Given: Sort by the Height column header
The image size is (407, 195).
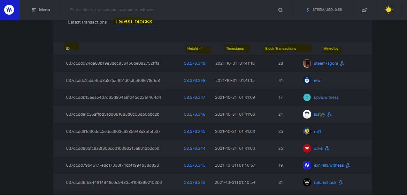Looking at the screenshot, I should 195,48.
